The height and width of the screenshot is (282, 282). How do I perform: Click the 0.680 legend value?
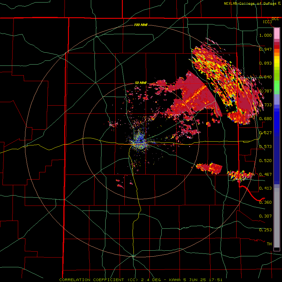[265, 118]
